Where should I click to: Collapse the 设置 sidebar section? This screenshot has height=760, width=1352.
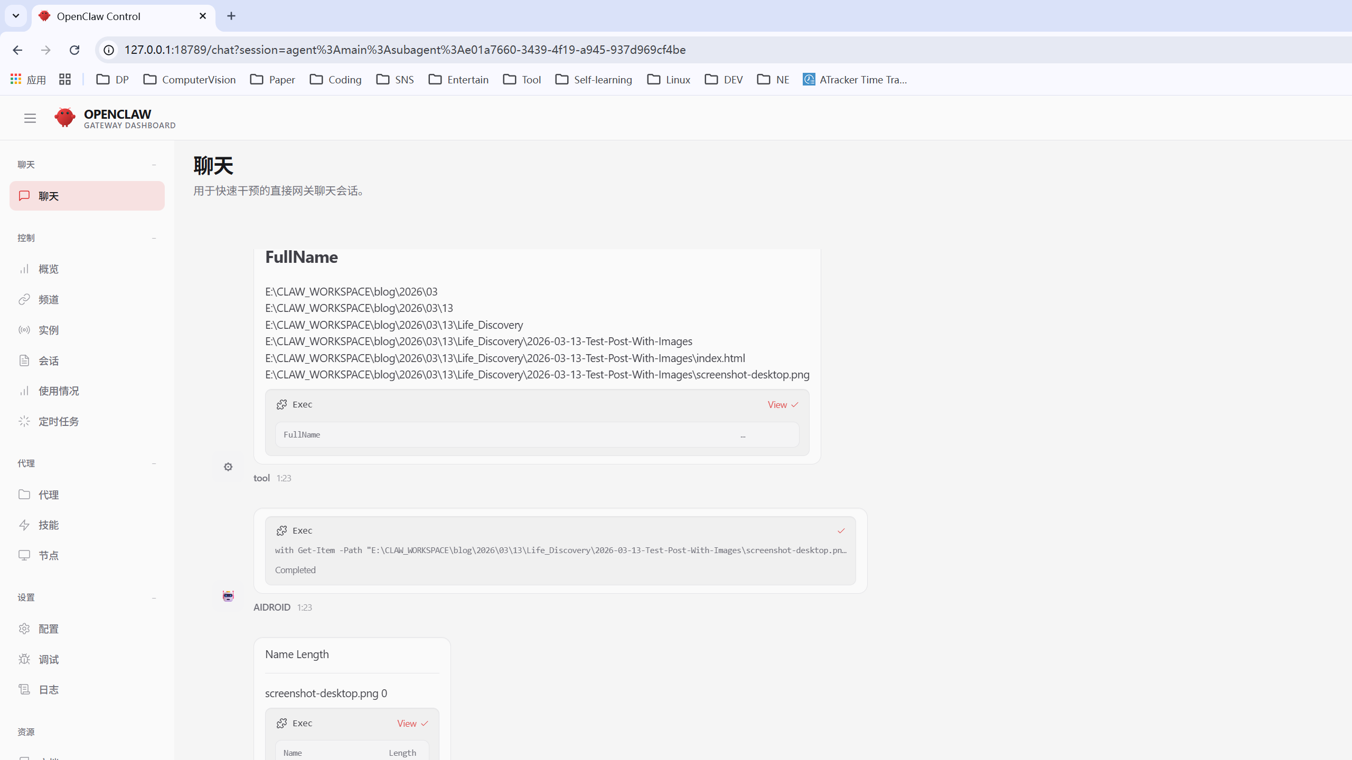(154, 597)
